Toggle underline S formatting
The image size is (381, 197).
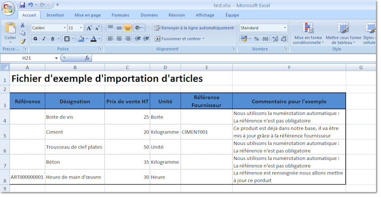tap(53, 39)
